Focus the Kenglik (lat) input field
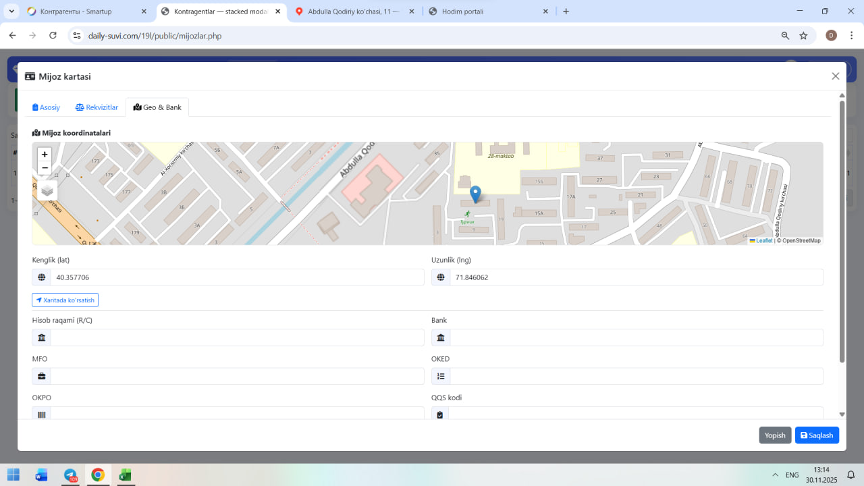This screenshot has width=864, height=486. click(236, 277)
